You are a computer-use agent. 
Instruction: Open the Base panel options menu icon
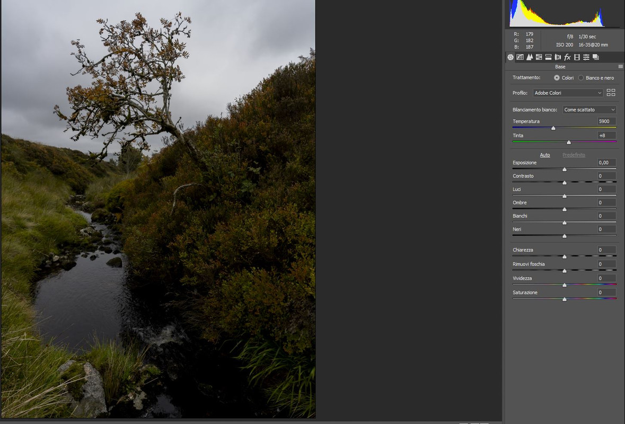[x=620, y=67]
